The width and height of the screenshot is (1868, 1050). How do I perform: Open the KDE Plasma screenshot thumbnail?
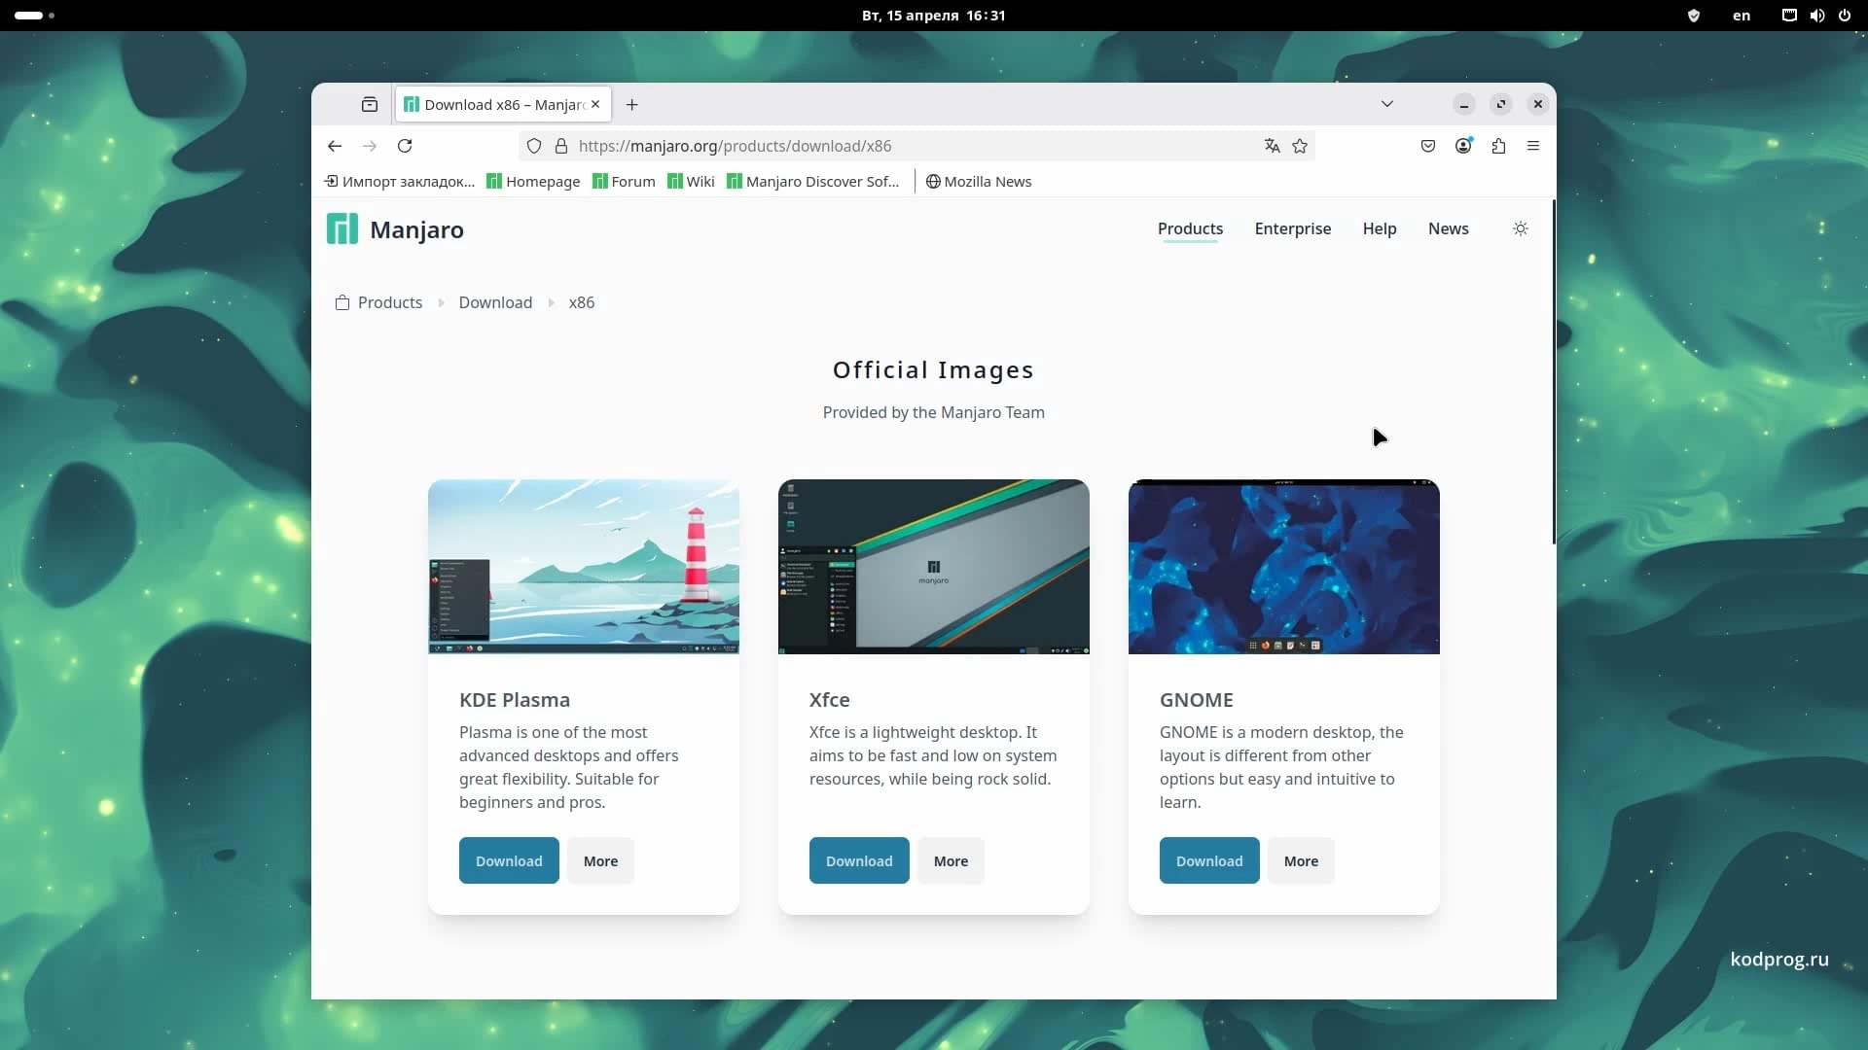pos(584,567)
